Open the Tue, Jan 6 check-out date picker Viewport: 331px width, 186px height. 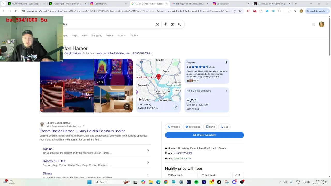[x=215, y=175]
